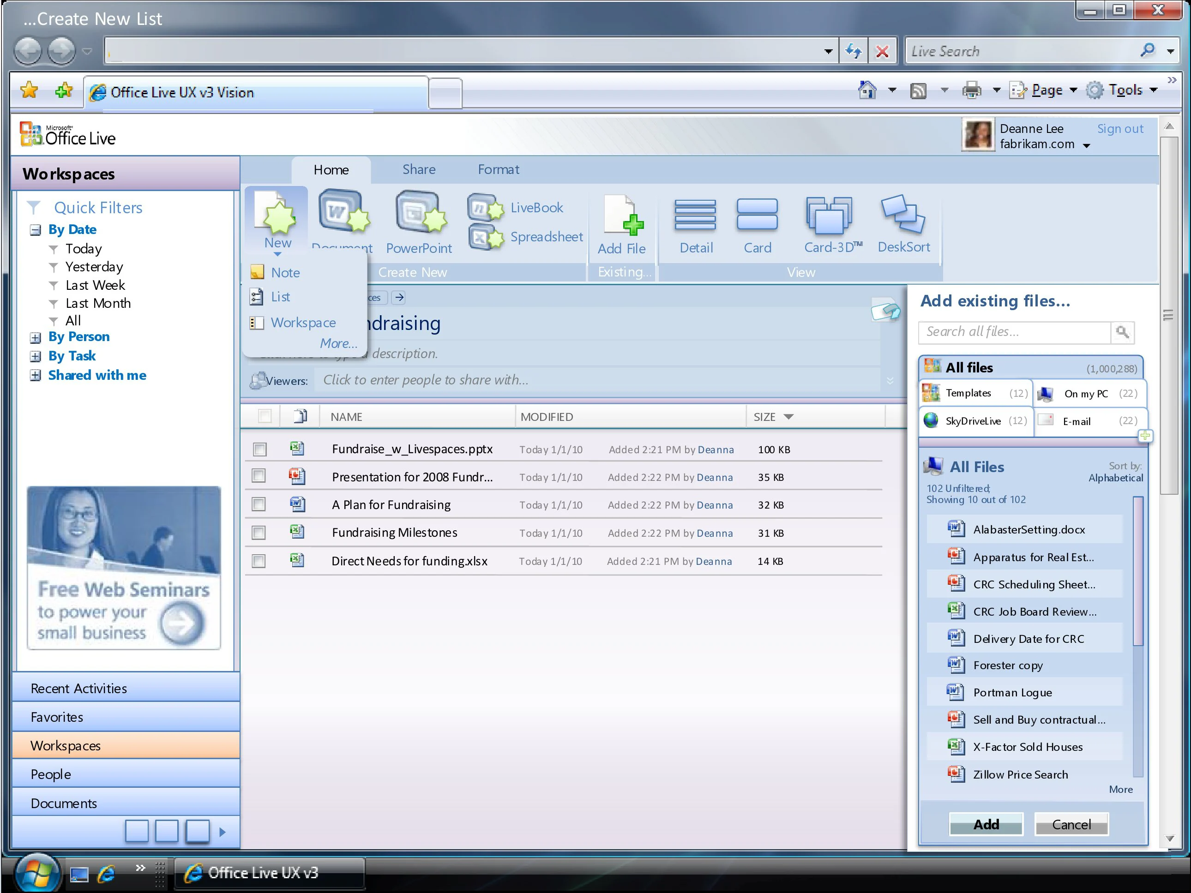Create a new PowerPoint presentation

tap(419, 221)
